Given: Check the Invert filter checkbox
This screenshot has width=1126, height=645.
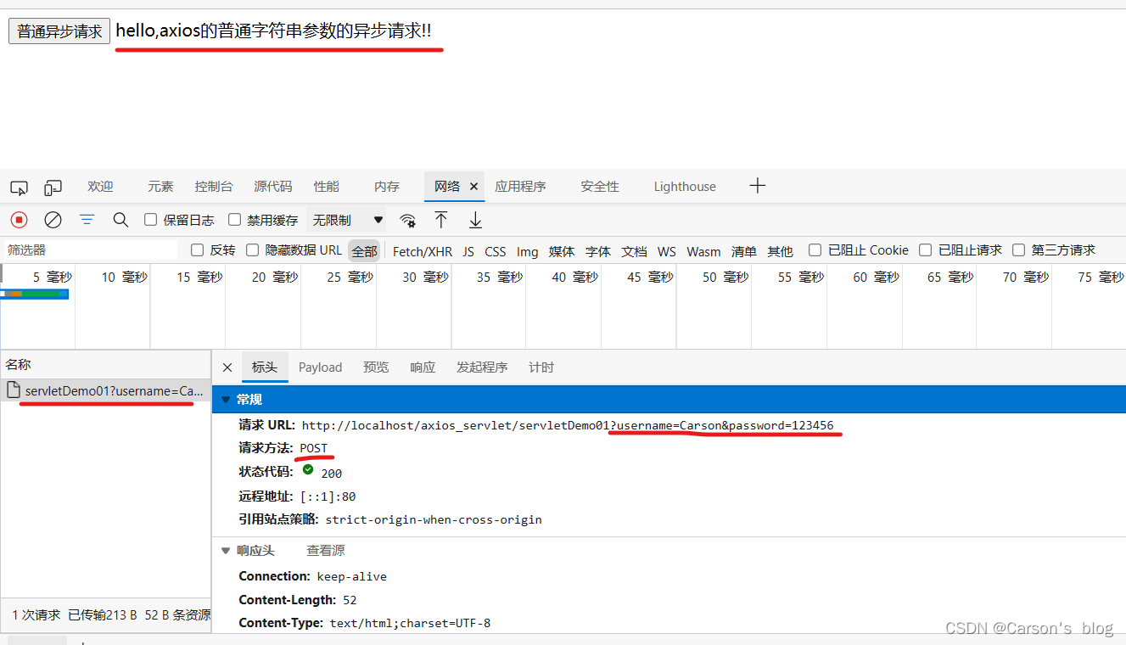Looking at the screenshot, I should pos(198,250).
